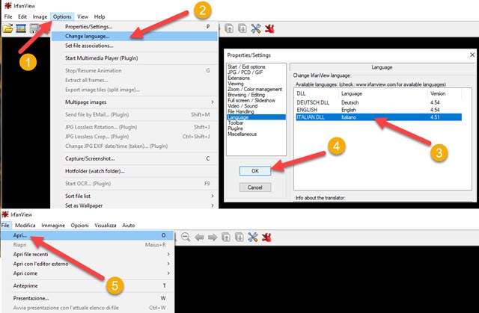Open Help menu

coord(100,16)
